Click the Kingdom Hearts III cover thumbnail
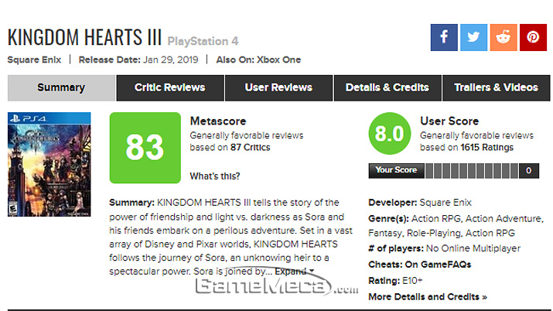553x311 pixels. (49, 164)
